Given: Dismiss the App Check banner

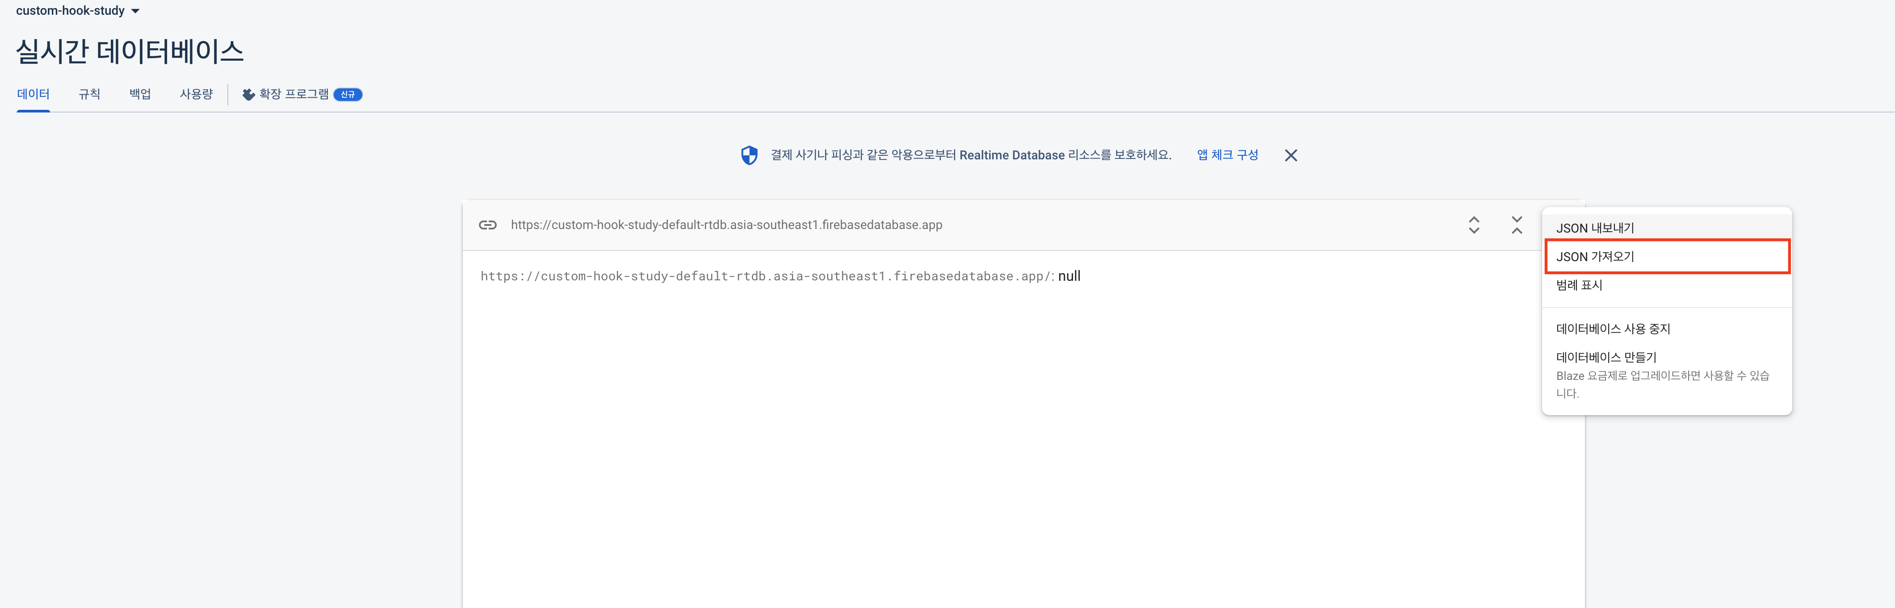Looking at the screenshot, I should click(1290, 155).
